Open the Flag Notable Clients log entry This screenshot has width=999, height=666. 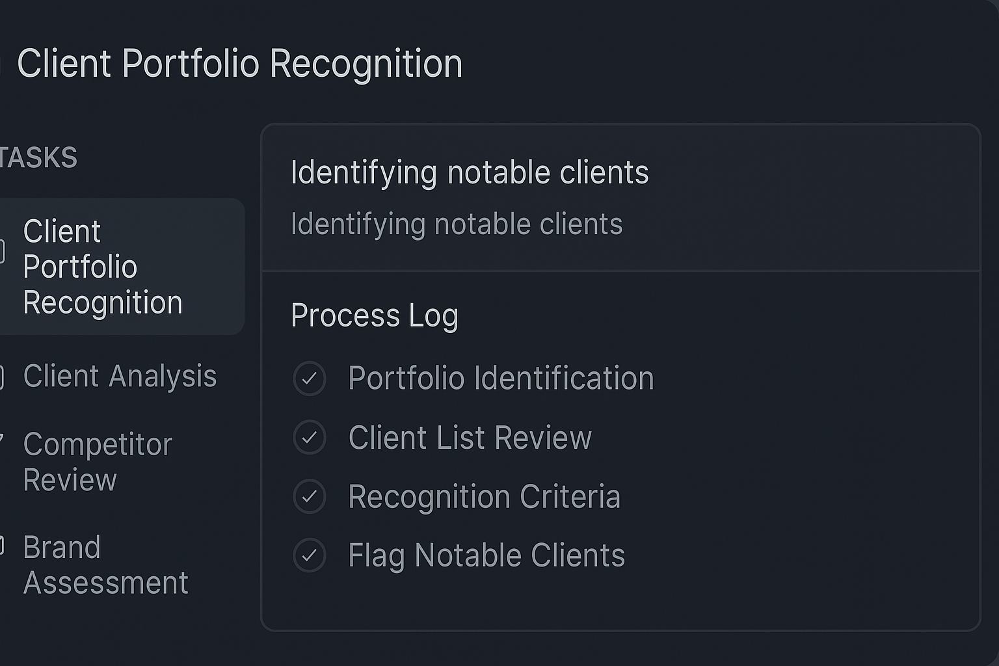(x=486, y=555)
